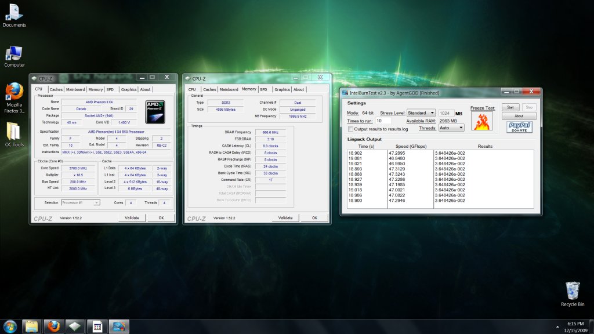594x334 pixels.
Task: Click OK in Memory CPU-Z window
Action: tap(314, 218)
